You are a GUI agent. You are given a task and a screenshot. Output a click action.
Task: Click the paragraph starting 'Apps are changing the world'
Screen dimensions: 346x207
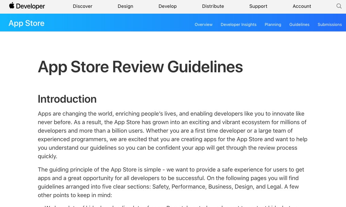[x=172, y=135]
